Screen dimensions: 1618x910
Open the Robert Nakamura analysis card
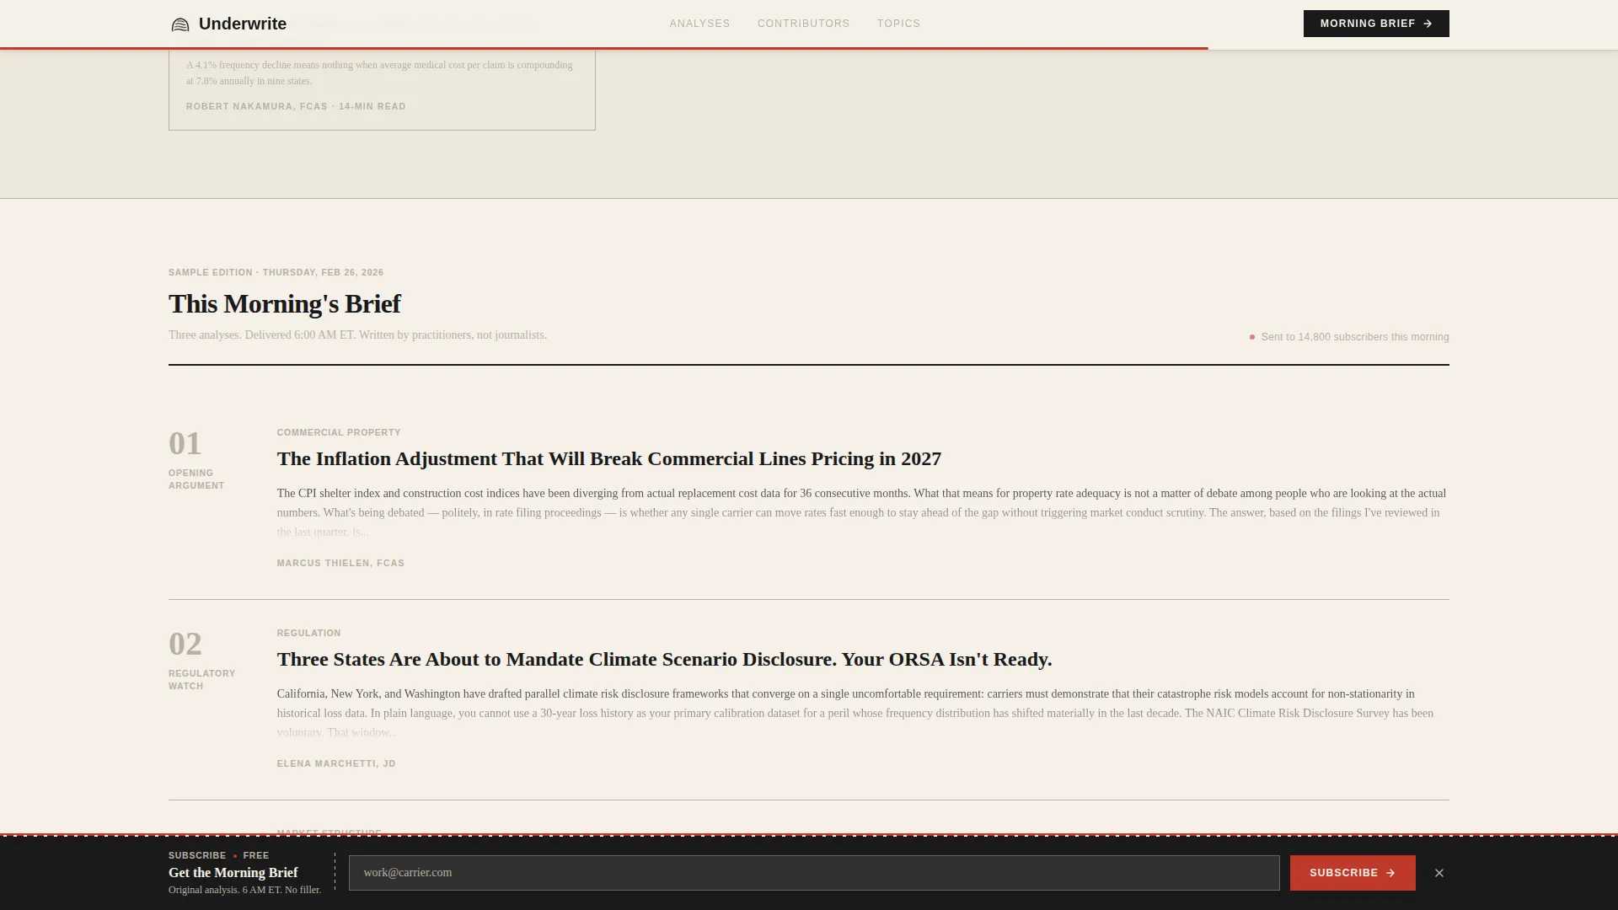[382, 89]
